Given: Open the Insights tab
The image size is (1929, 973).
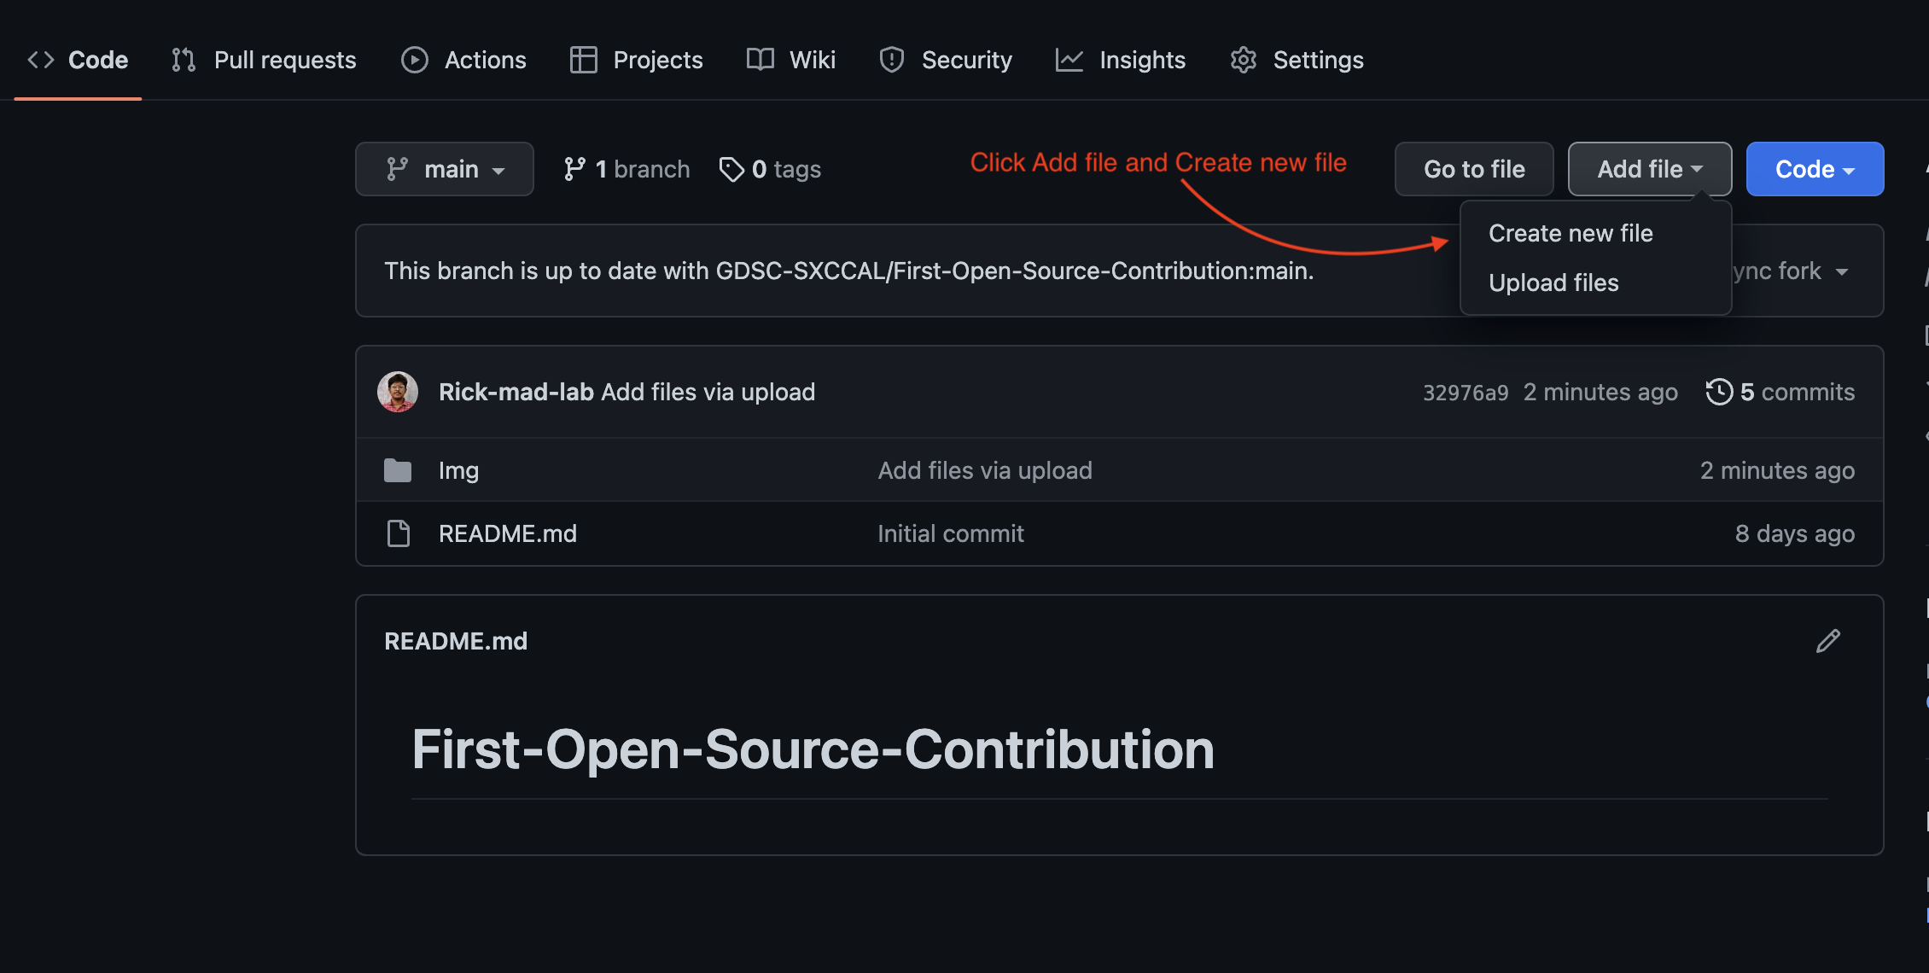Looking at the screenshot, I should [1121, 60].
